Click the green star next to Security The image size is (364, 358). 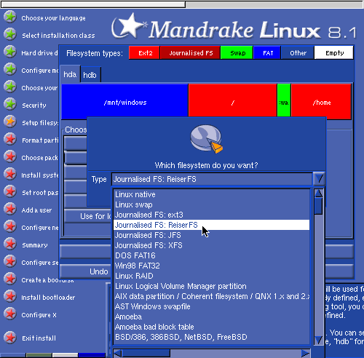(x=10, y=104)
